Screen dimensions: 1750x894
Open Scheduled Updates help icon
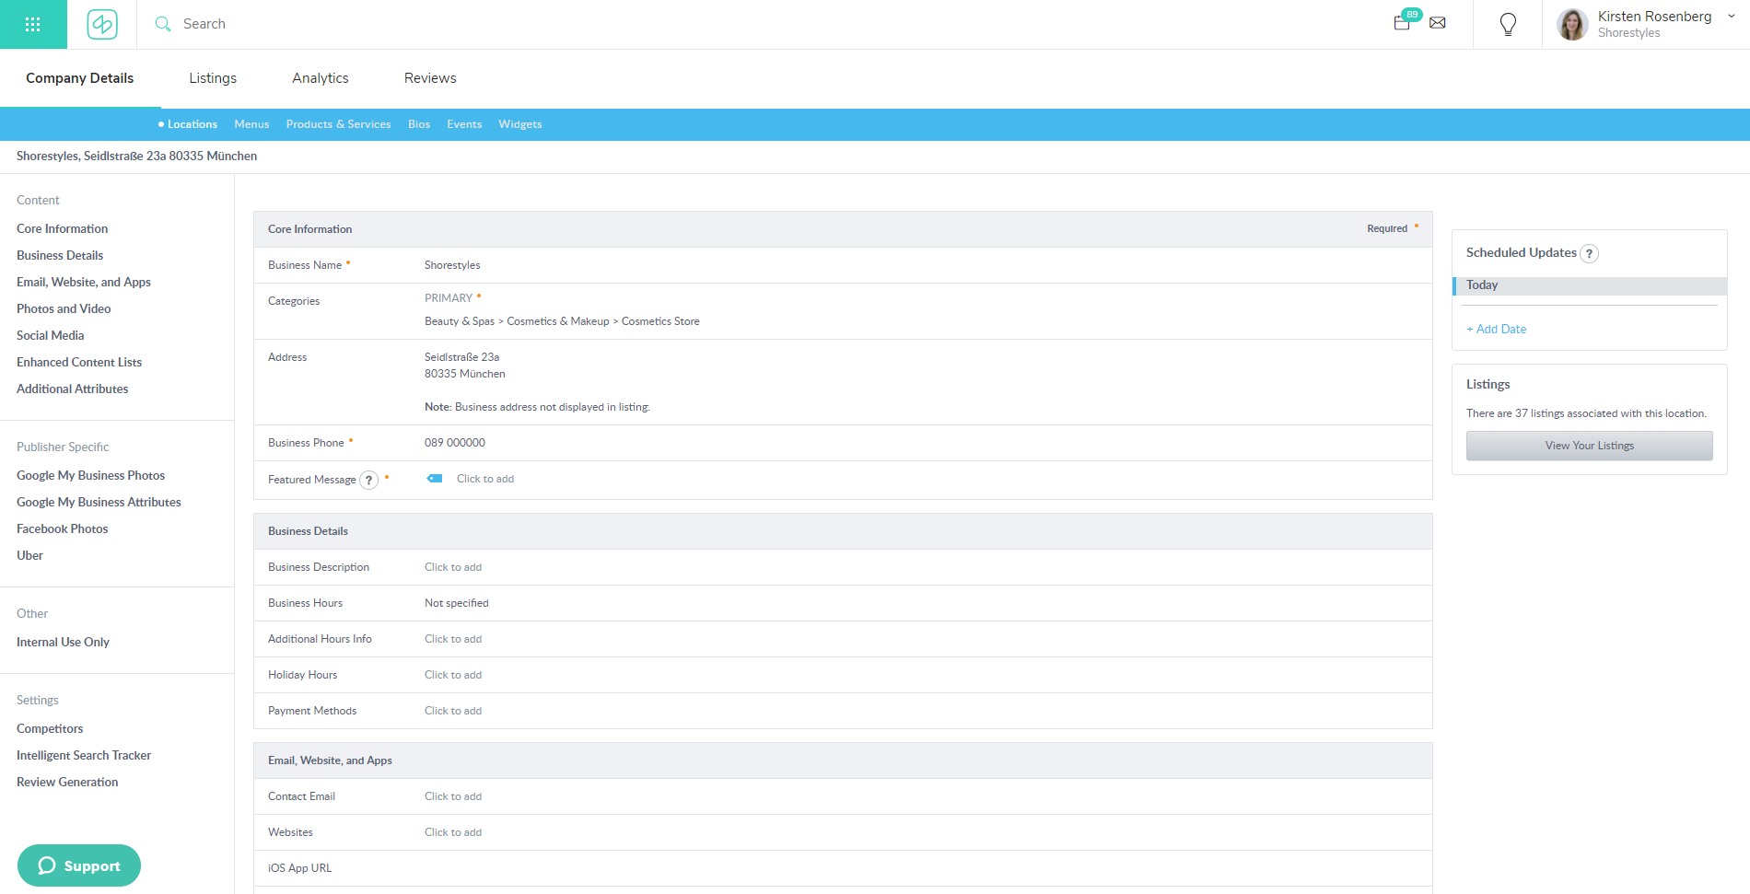coord(1590,253)
